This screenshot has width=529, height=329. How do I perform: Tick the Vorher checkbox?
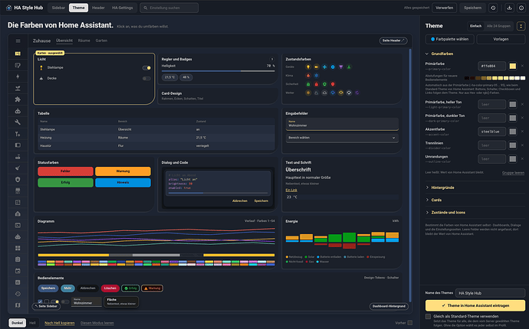(x=410, y=323)
